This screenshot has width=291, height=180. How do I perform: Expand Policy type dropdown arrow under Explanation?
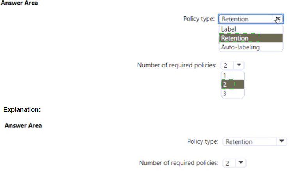click(282, 142)
